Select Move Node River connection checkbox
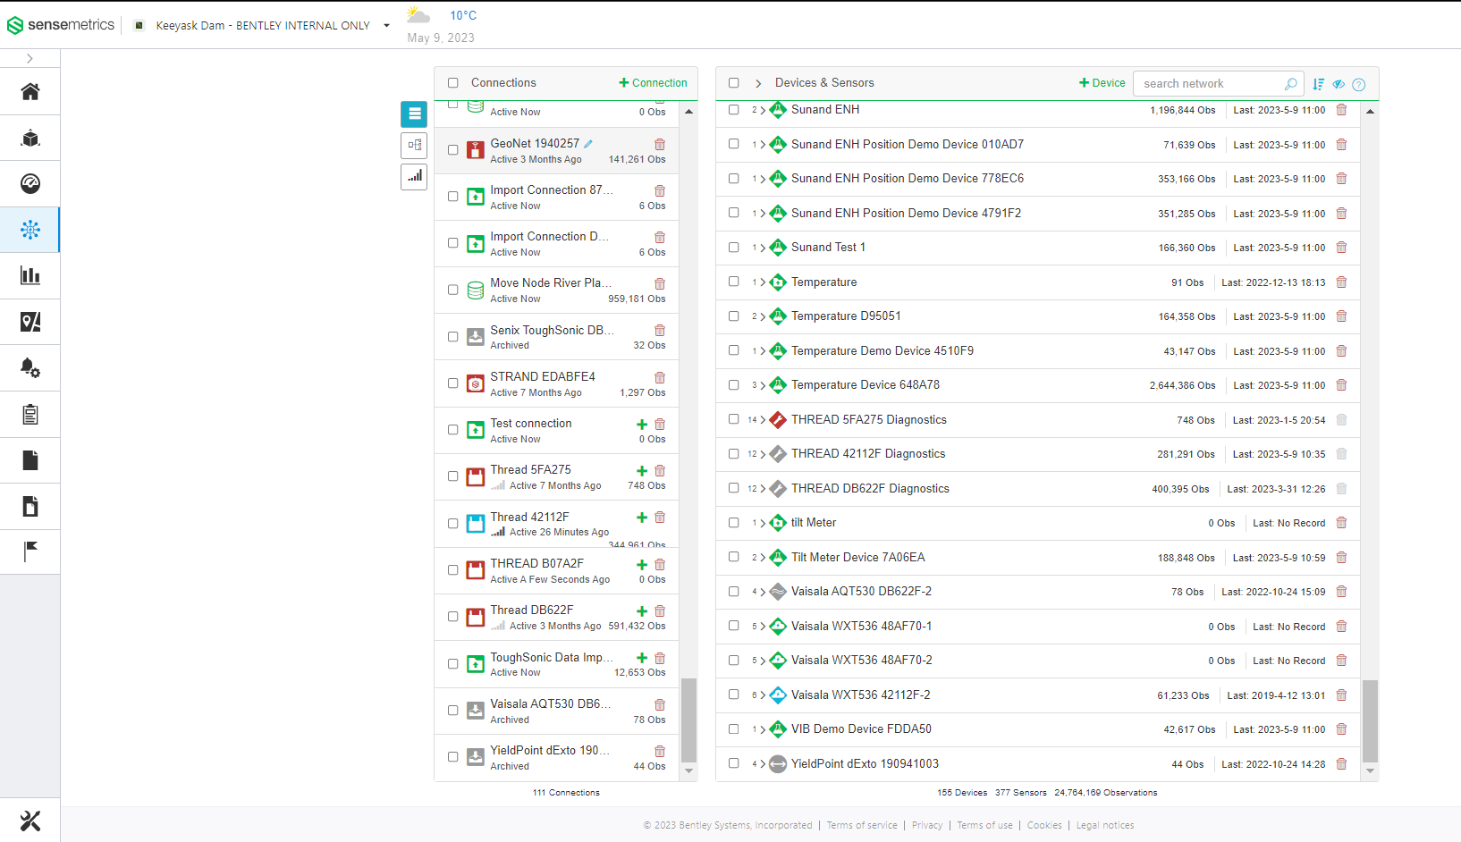Screen dimensions: 1461x842 click(x=453, y=290)
